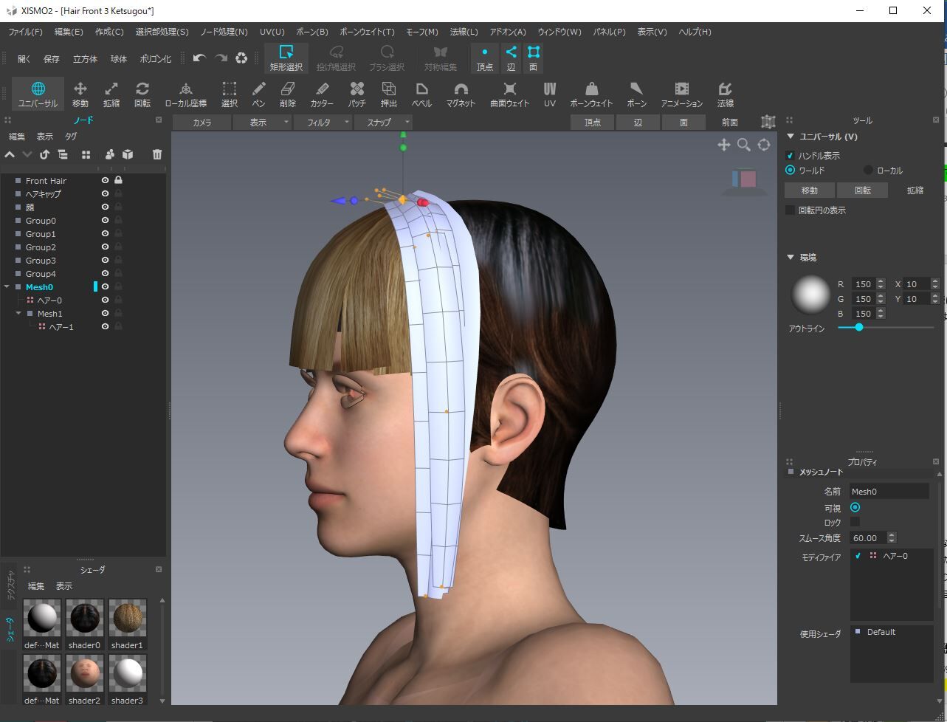The width and height of the screenshot is (947, 722).
Task: Select the ワールド radio button
Action: coord(790,171)
